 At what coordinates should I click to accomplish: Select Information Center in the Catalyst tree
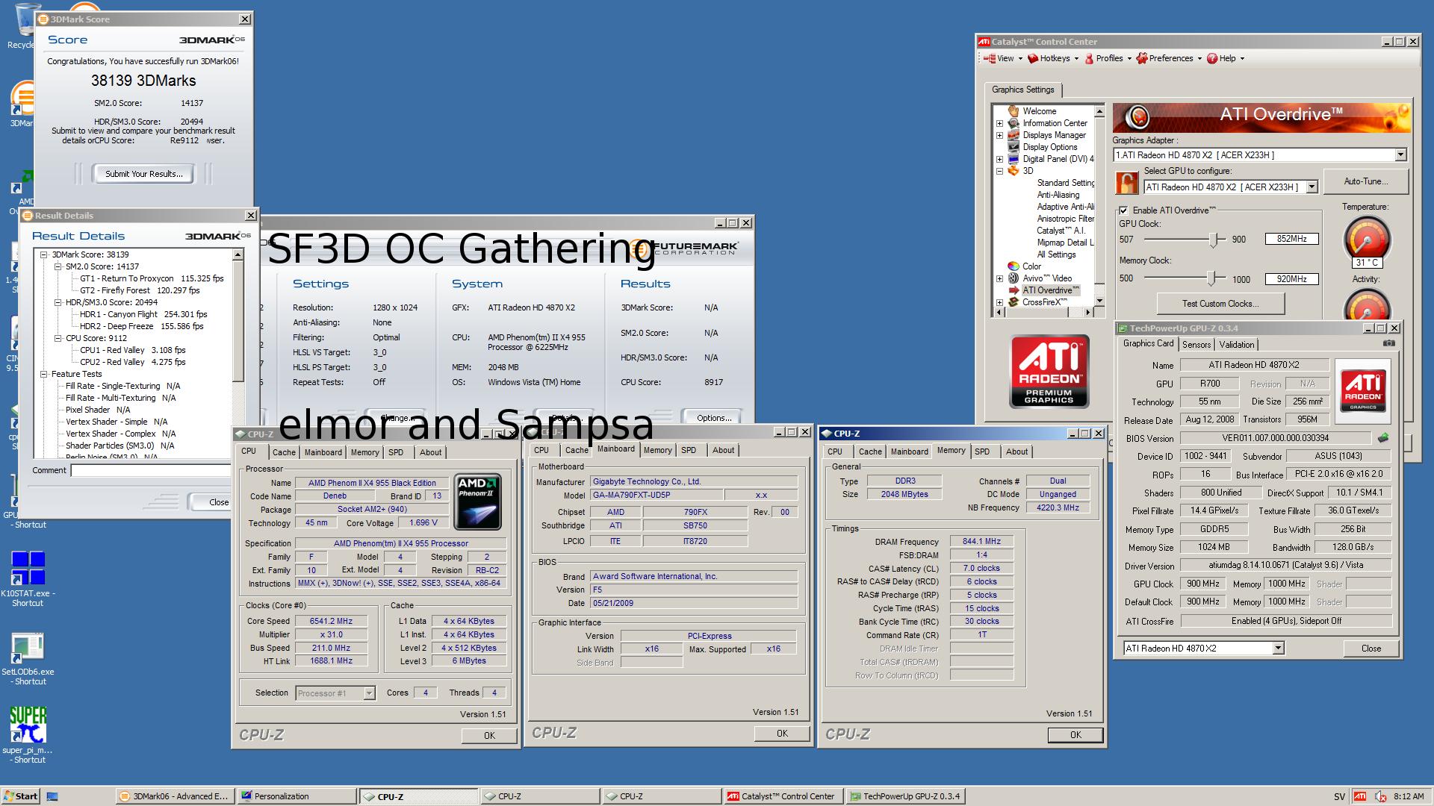click(x=1055, y=123)
